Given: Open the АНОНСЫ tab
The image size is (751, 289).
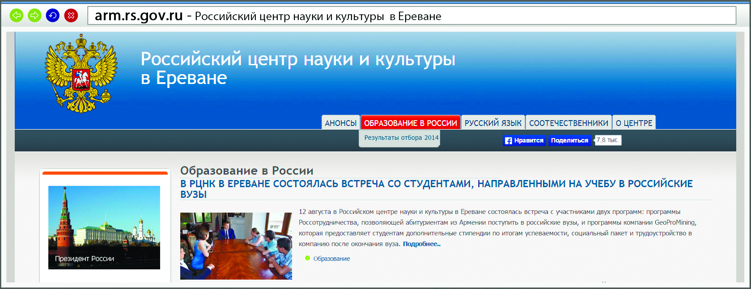Looking at the screenshot, I should tap(341, 123).
